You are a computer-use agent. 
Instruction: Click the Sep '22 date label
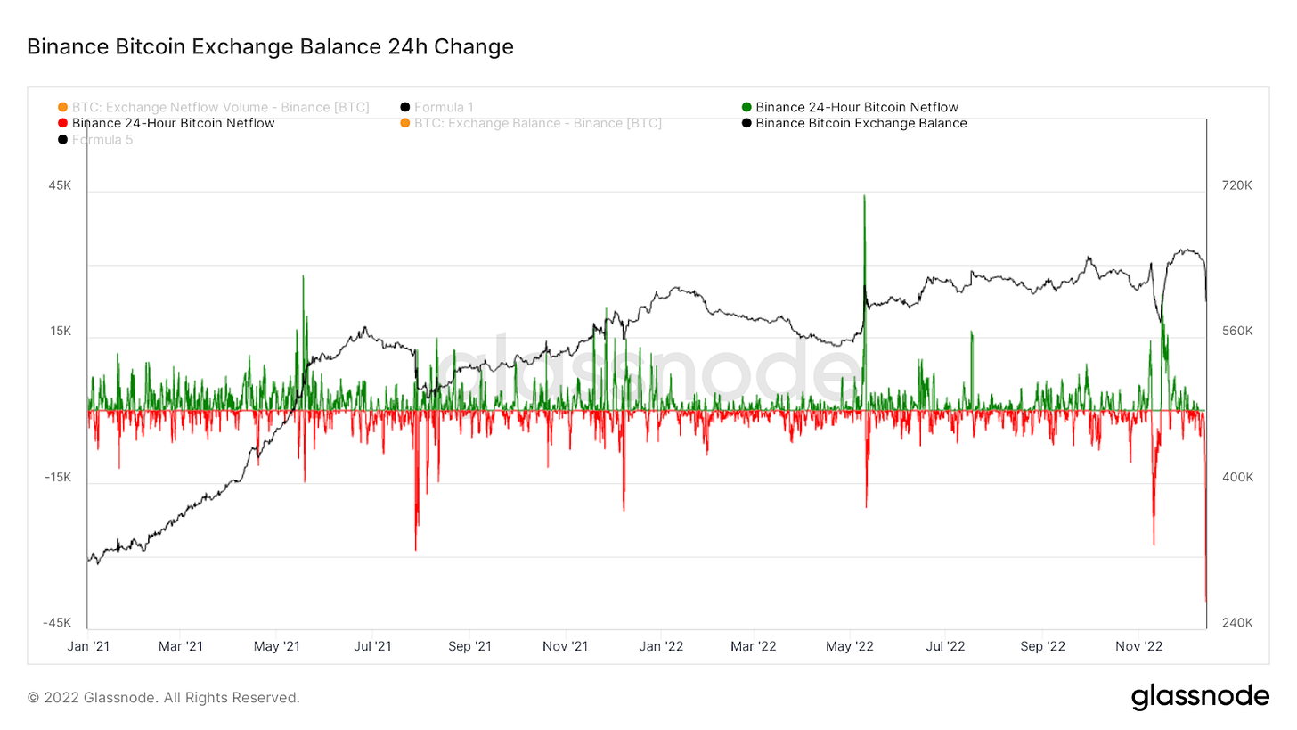[x=1043, y=646]
